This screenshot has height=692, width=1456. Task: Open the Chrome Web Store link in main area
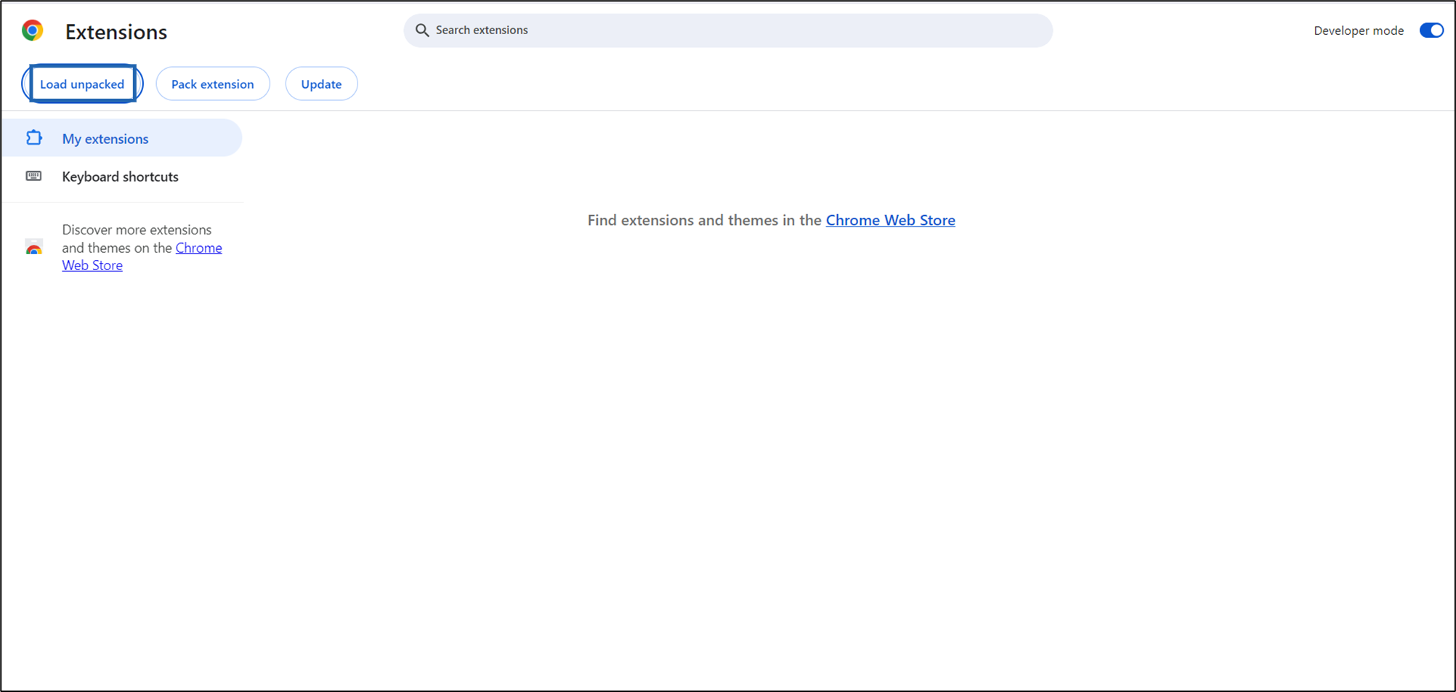(x=890, y=220)
